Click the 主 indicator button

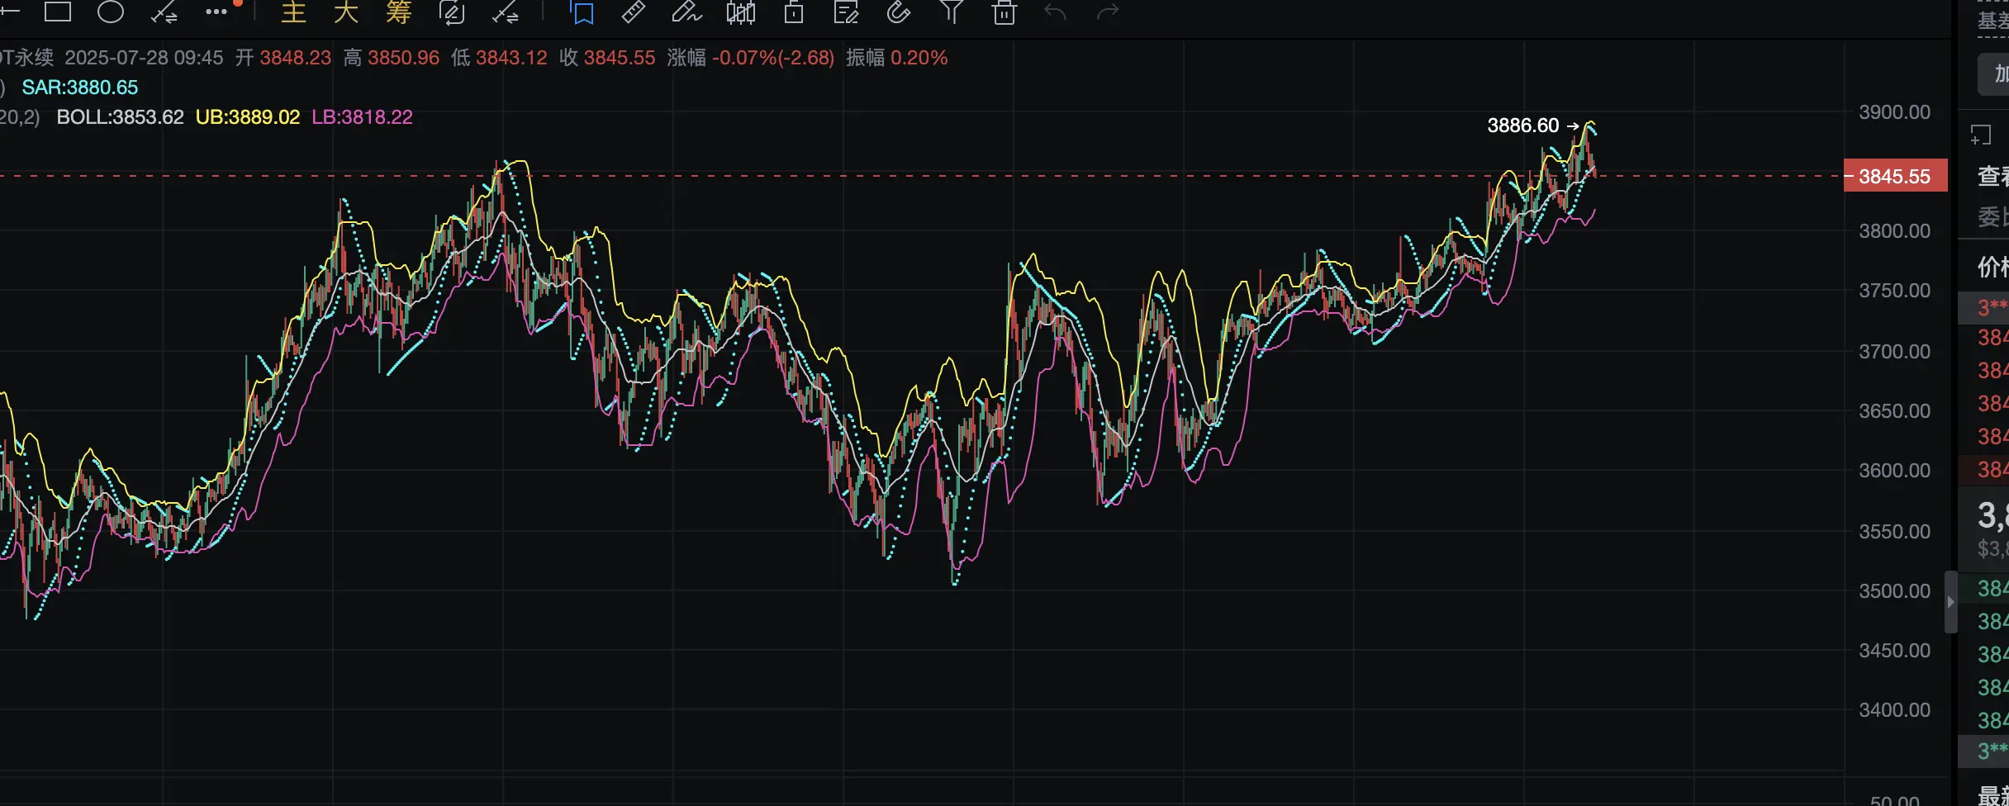tap(293, 12)
